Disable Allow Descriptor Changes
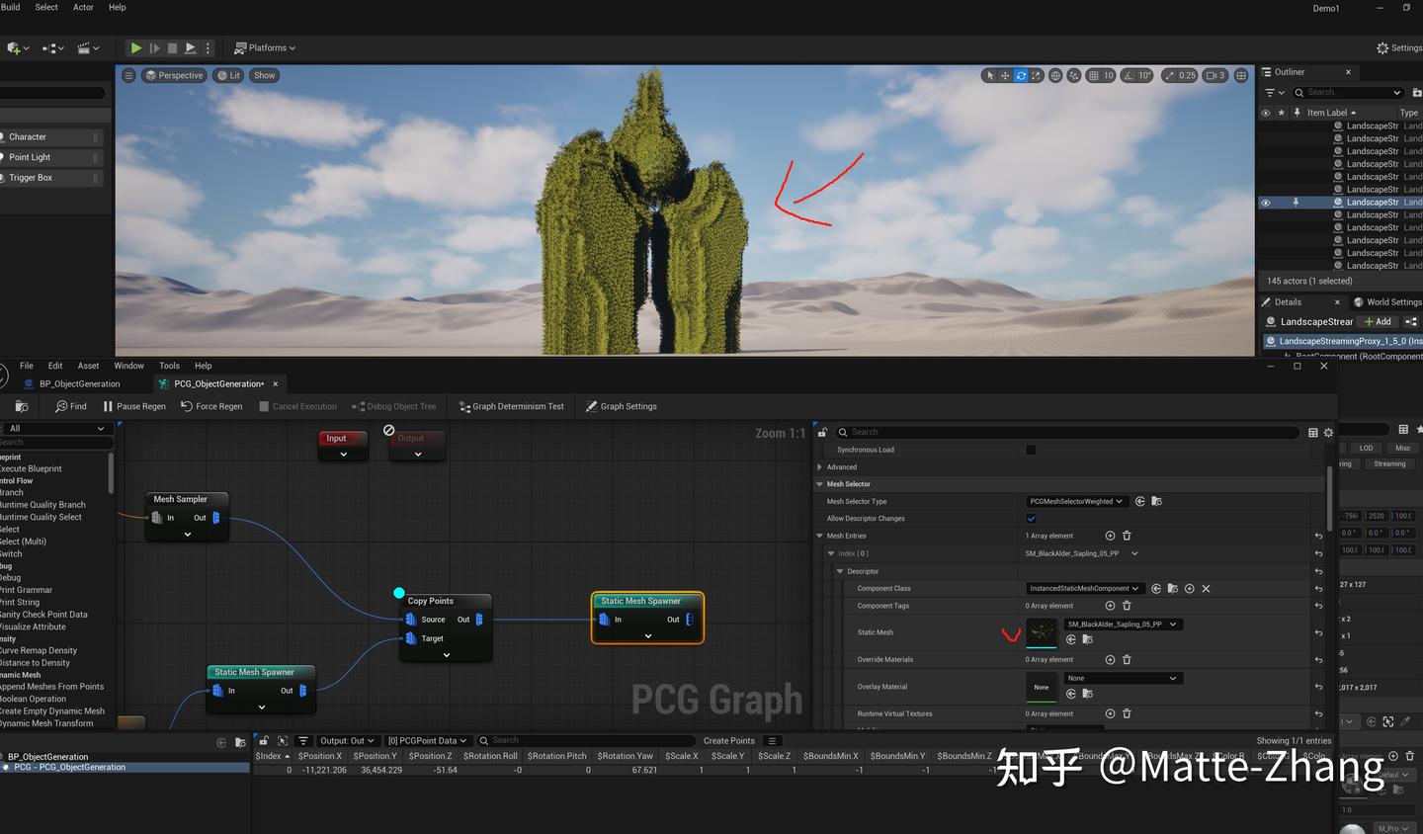This screenshot has width=1423, height=834. point(1031,518)
